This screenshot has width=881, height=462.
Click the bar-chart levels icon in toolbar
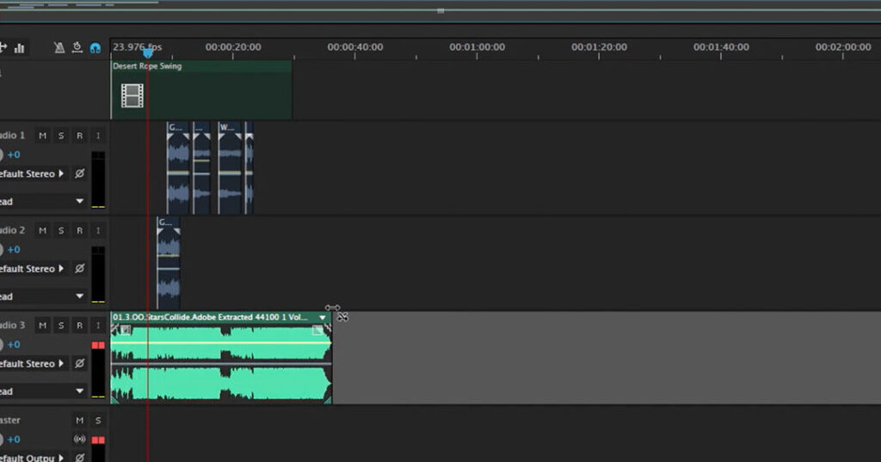click(19, 48)
